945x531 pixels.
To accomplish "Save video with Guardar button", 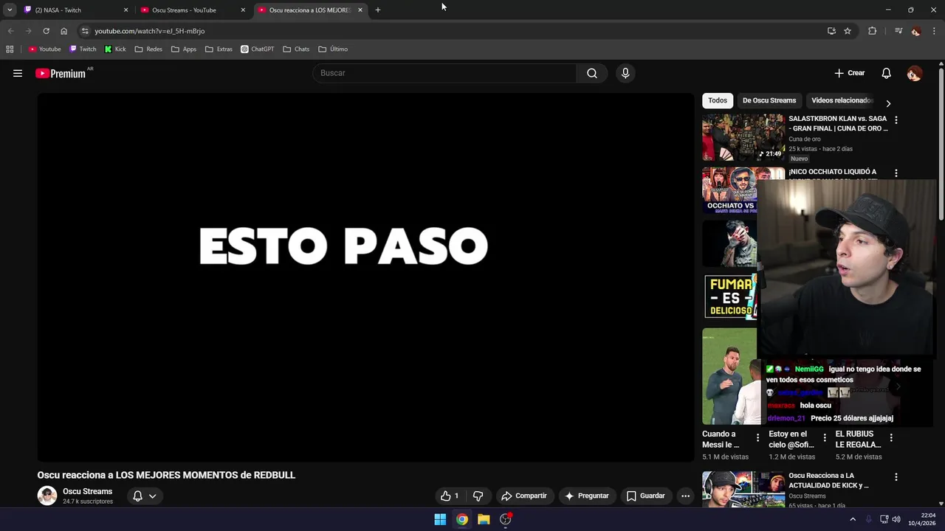I will (x=646, y=496).
